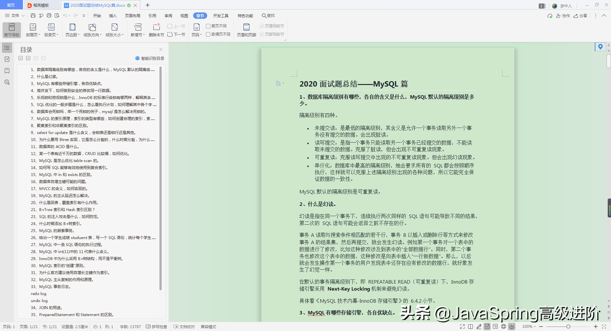
Task: Switch to 开始 ribbon tab
Action: [x=97, y=16]
